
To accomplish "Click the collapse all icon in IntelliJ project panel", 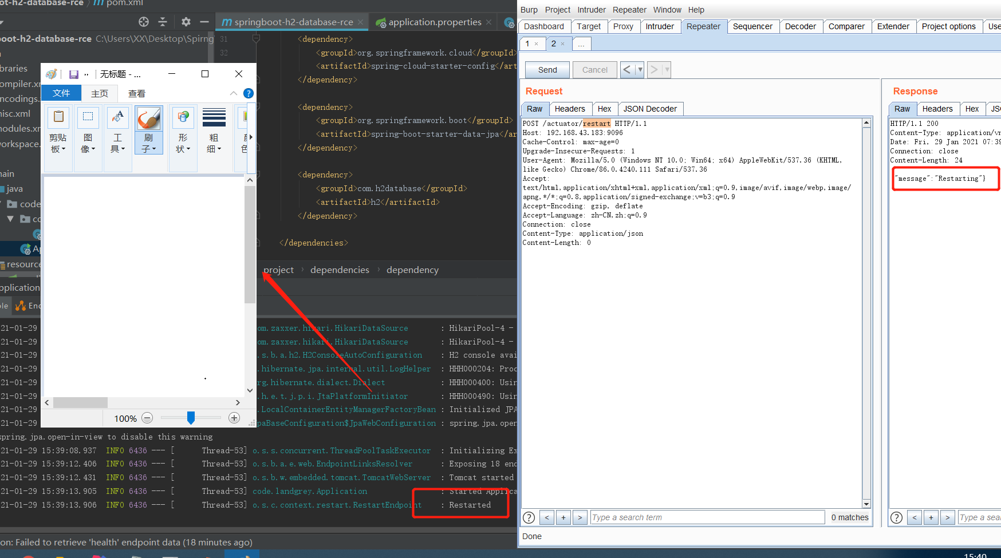I will (163, 22).
